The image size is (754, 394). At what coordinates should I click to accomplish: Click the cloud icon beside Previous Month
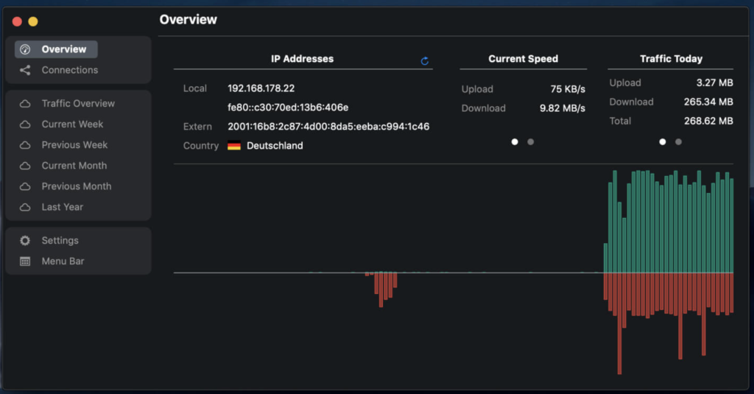[x=25, y=186]
